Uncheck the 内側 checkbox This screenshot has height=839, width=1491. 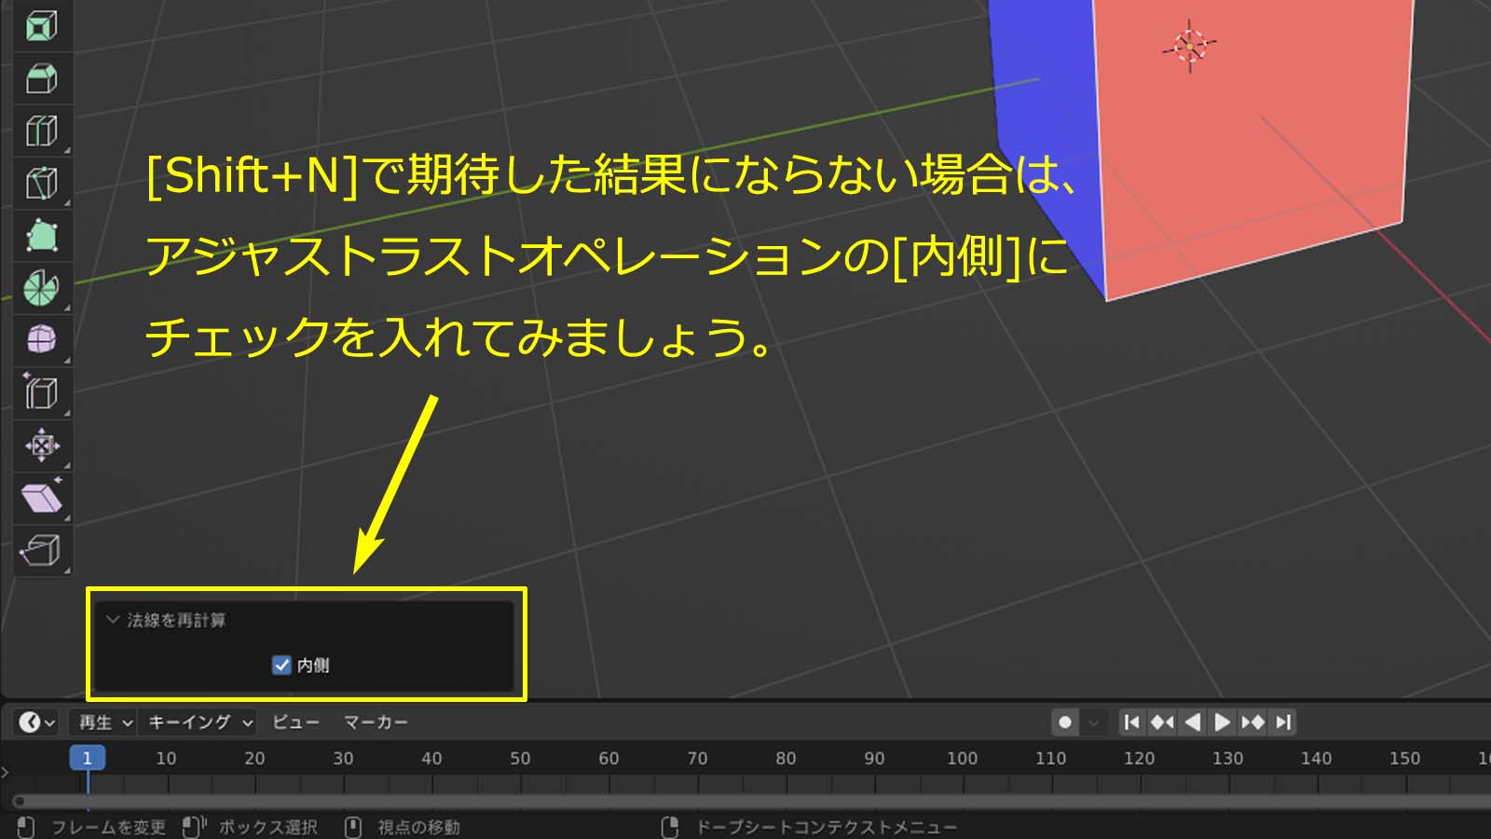(281, 665)
